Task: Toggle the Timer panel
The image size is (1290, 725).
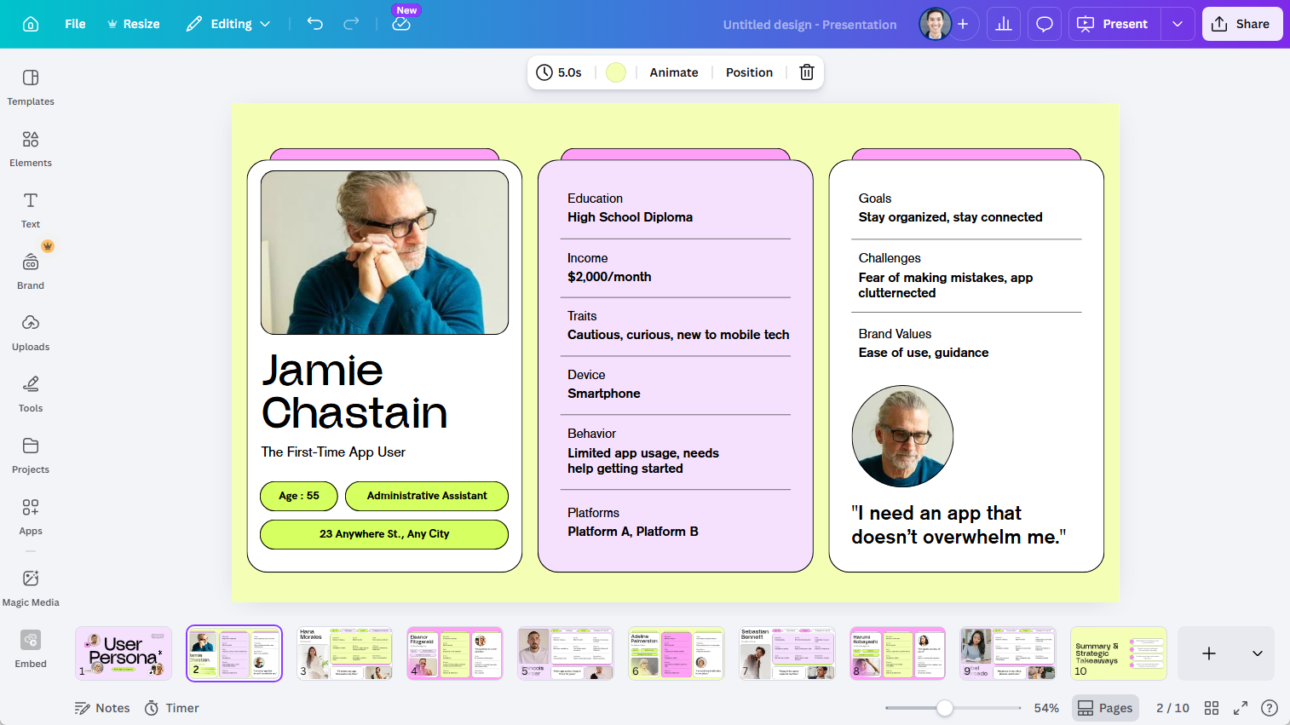Action: click(x=171, y=707)
